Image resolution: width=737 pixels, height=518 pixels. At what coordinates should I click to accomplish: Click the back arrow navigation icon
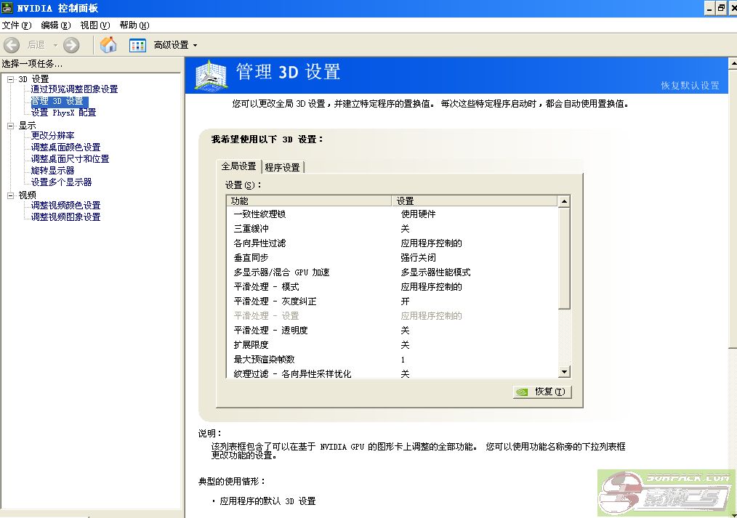[x=12, y=45]
